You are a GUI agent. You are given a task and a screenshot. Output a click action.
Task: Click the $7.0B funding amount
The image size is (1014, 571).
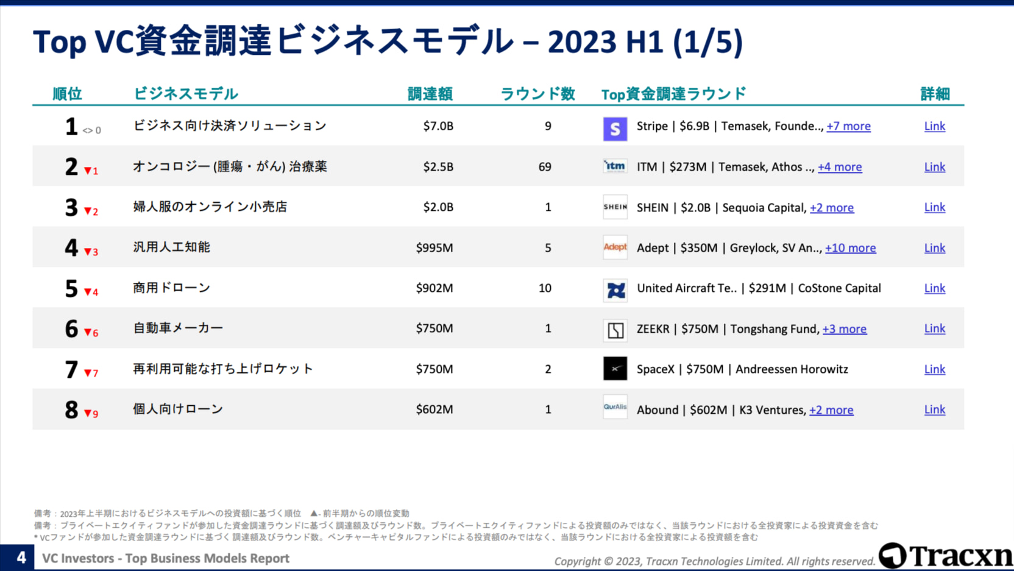[x=438, y=126]
